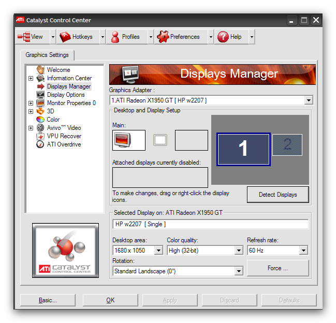Click the ATI logo in title bar
This screenshot has width=336, height=323.
tap(20, 20)
